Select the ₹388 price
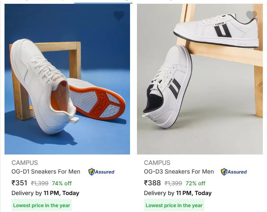 click(x=152, y=183)
